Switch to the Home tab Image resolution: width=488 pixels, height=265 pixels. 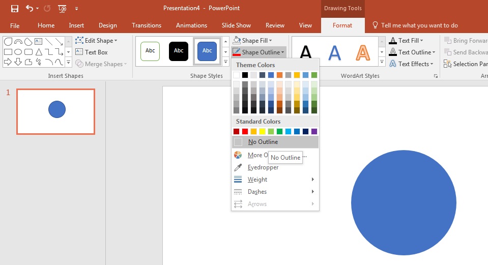(46, 25)
